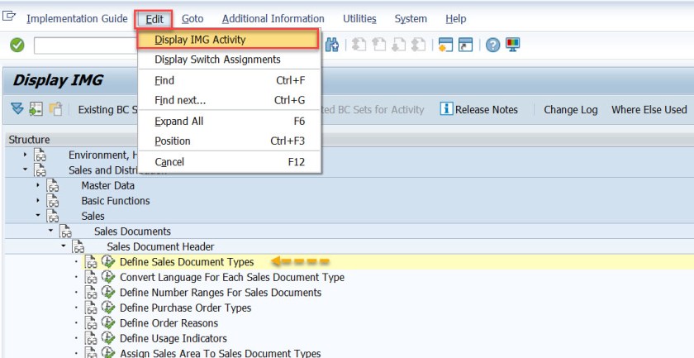Collapse the Sales Documents tree node
Screen dimensions: 694x358
50,232
